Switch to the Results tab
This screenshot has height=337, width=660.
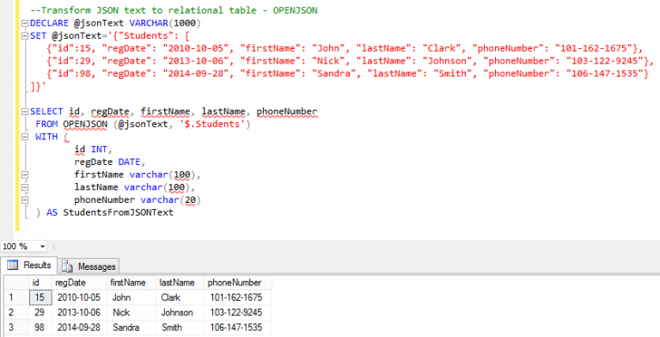coord(28,265)
